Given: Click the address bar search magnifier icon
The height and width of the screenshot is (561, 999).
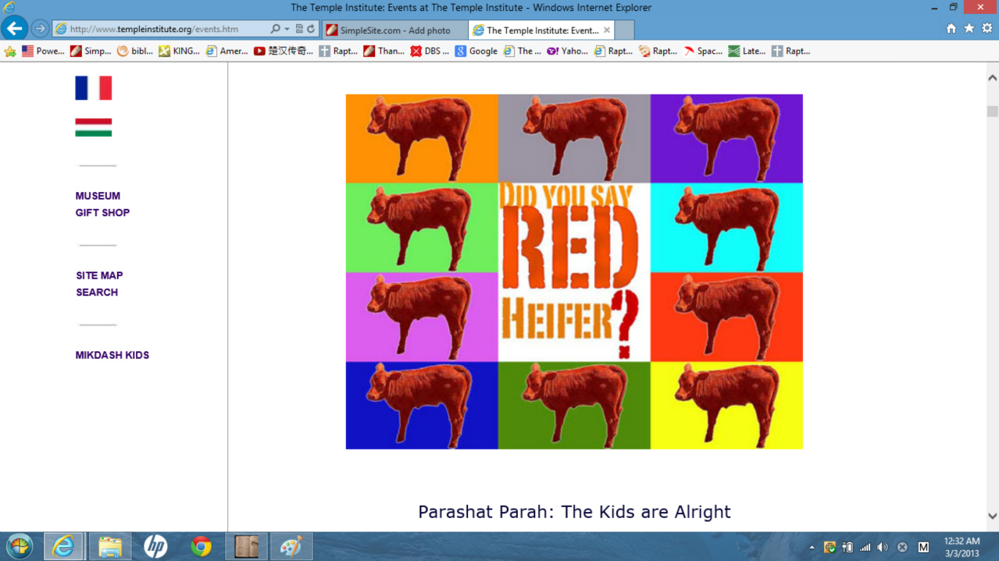Looking at the screenshot, I should [x=275, y=30].
